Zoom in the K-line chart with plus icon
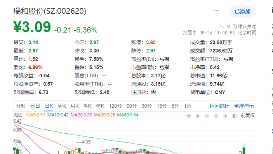This screenshot has width=273, height=154. 198,116
